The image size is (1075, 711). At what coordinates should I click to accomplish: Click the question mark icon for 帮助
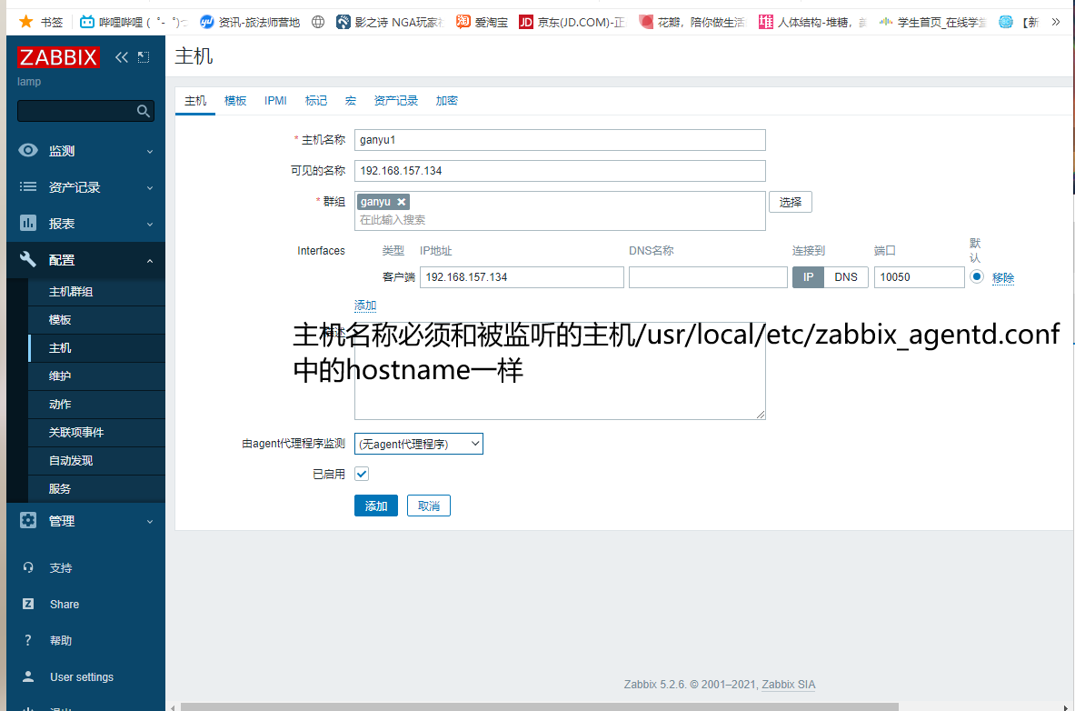coord(28,640)
